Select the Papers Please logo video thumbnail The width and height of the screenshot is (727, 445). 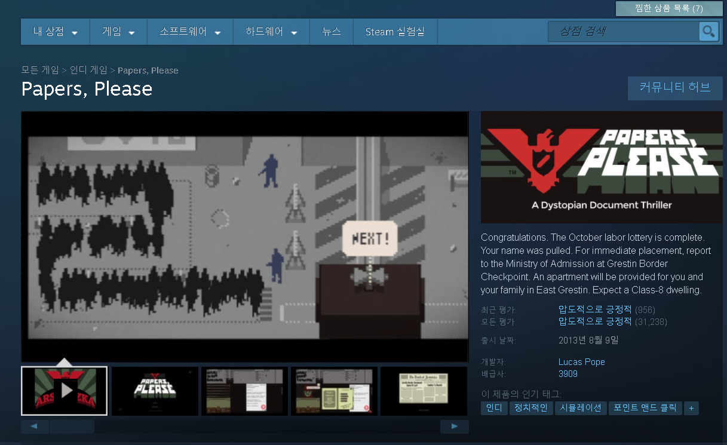155,391
